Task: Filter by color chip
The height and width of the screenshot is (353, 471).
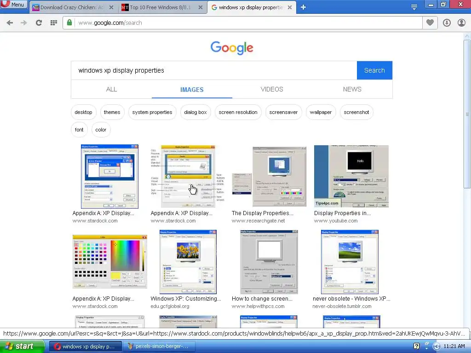Action: [101, 130]
